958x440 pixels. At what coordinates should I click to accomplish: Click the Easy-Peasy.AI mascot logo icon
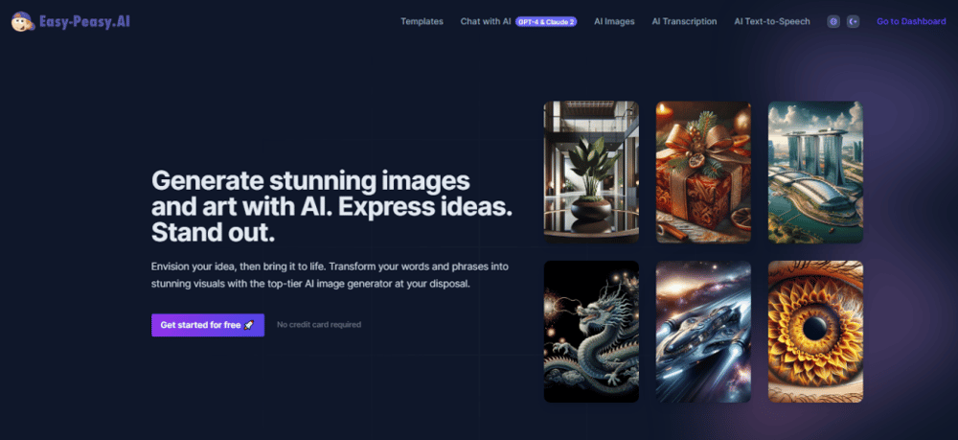tap(22, 21)
